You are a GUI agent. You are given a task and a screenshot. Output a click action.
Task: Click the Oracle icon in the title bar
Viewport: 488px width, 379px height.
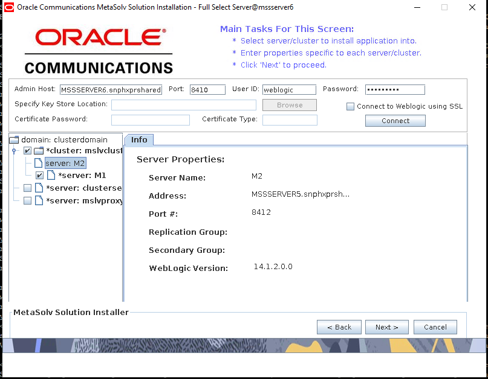(8, 7)
